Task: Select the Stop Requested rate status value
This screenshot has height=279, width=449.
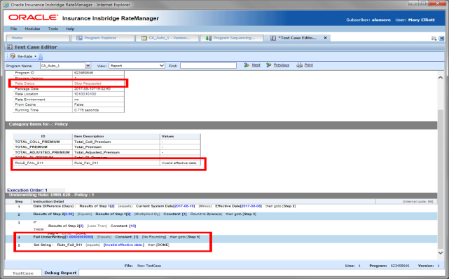Action: (88, 83)
